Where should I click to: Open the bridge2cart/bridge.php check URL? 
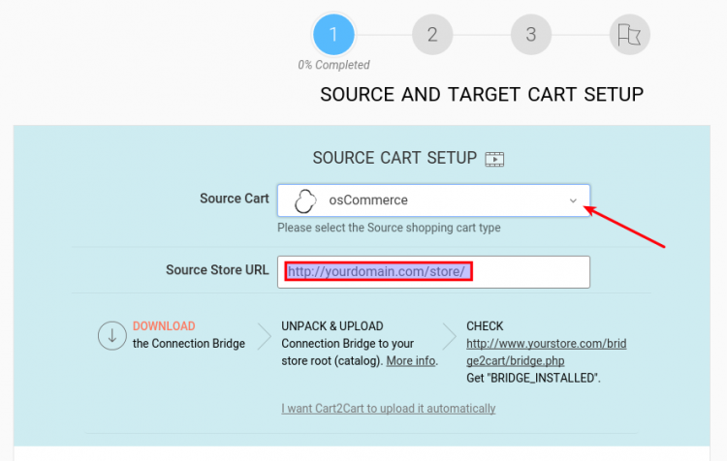click(x=546, y=353)
